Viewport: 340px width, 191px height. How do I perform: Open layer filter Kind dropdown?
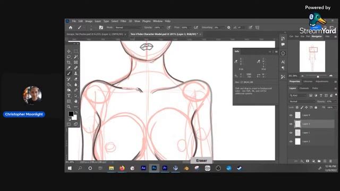pos(298,95)
